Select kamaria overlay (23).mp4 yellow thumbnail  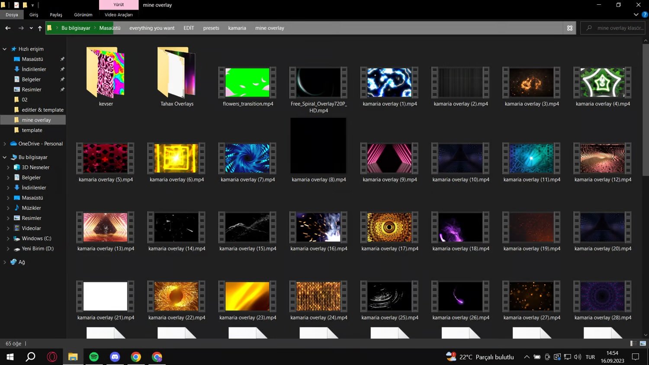pos(247,296)
